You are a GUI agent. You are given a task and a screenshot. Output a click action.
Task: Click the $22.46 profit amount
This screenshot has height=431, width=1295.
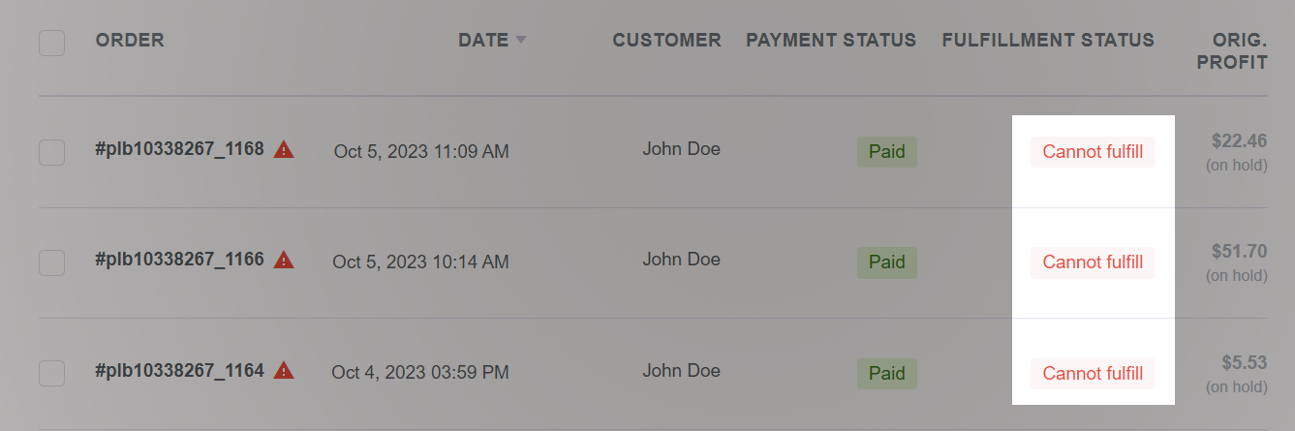1239,141
